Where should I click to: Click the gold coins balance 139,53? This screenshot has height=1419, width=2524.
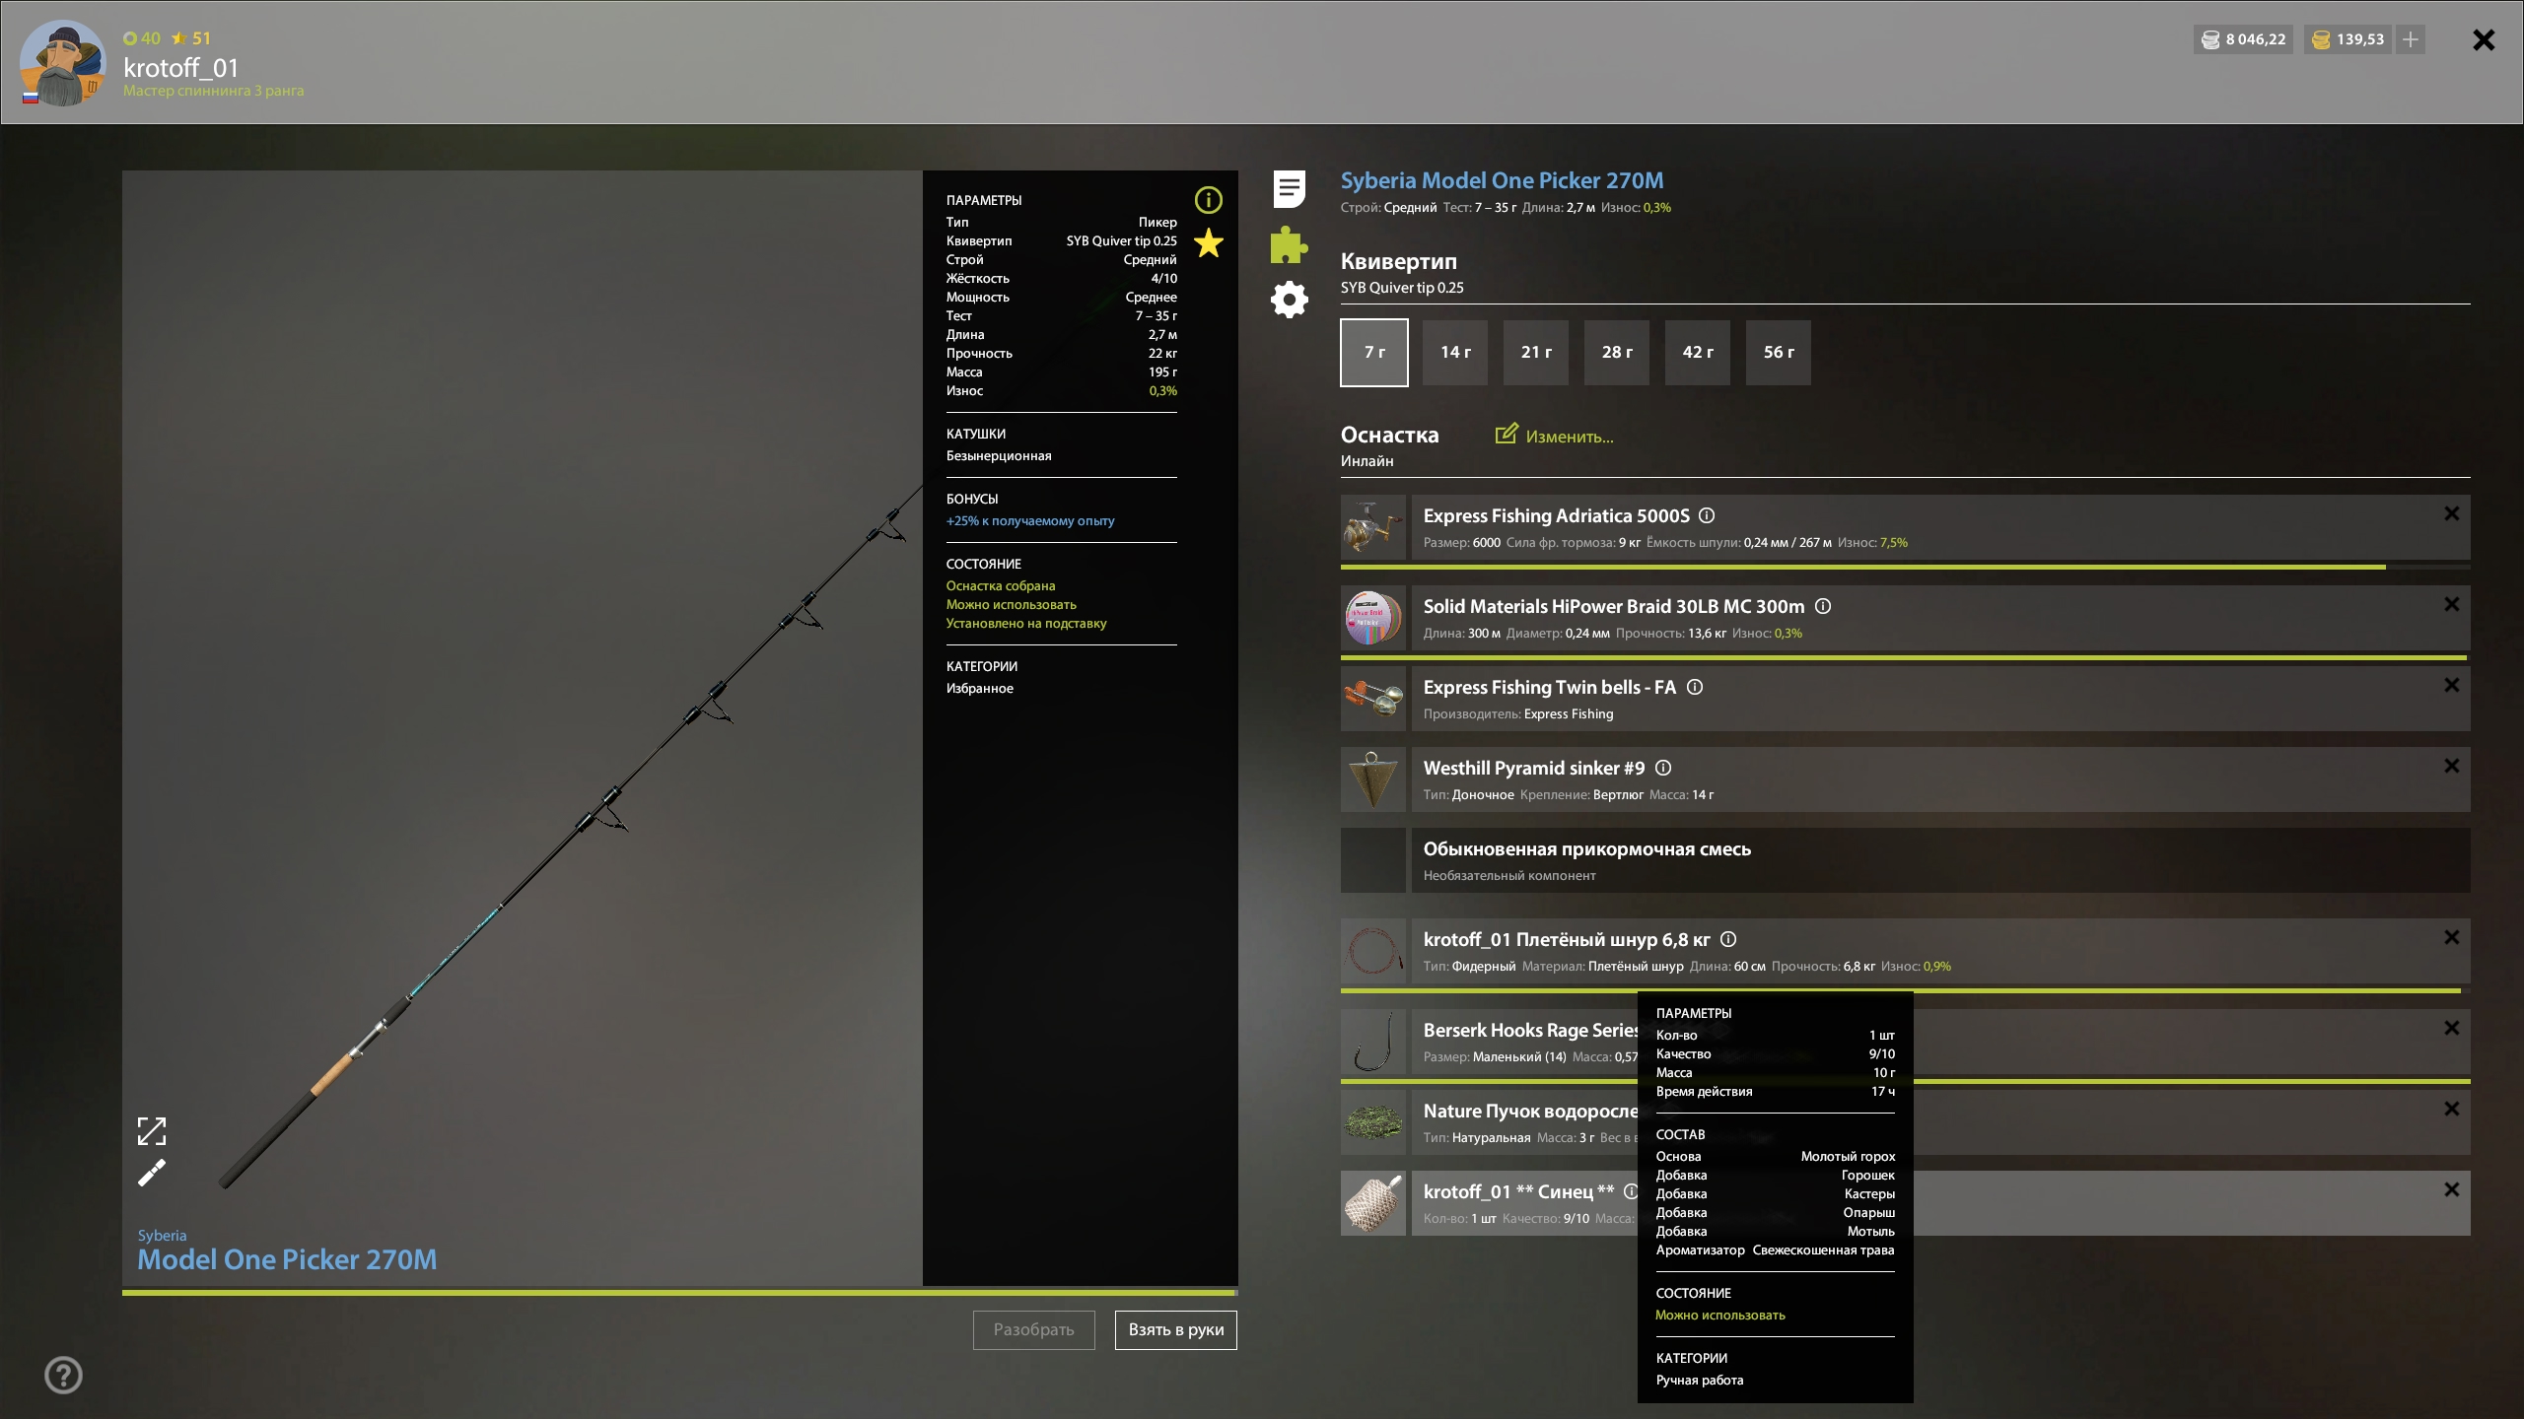coord(2348,39)
